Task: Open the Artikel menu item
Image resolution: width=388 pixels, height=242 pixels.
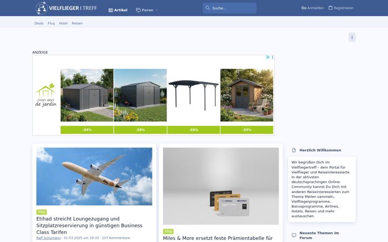Action: point(118,10)
